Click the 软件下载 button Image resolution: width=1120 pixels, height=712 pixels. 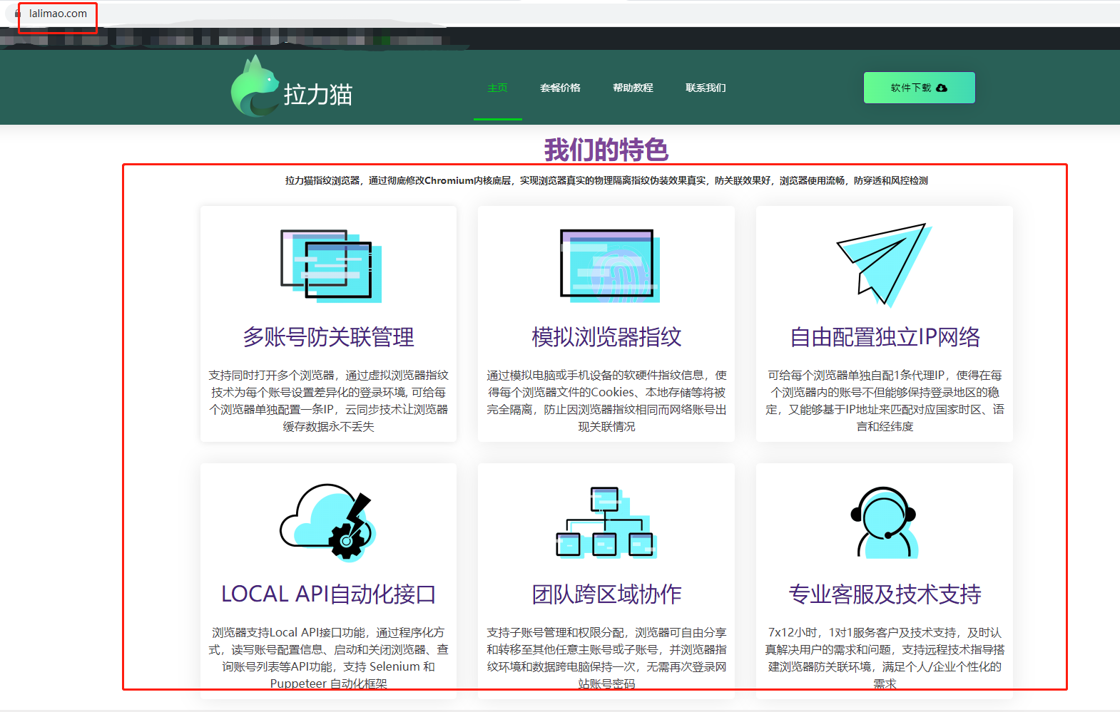919,88
